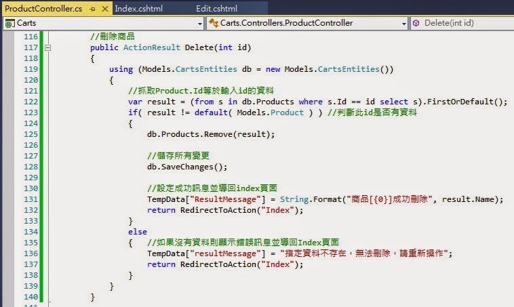Click the Carts project icon
514x307 pixels.
(10, 24)
